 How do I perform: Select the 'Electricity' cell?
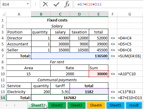(x=19, y=92)
